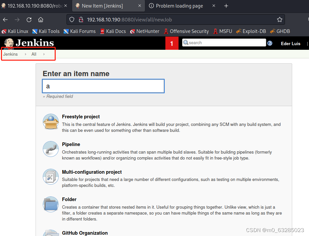
Task: Choose the Pipeline item type title
Action: (x=71, y=144)
